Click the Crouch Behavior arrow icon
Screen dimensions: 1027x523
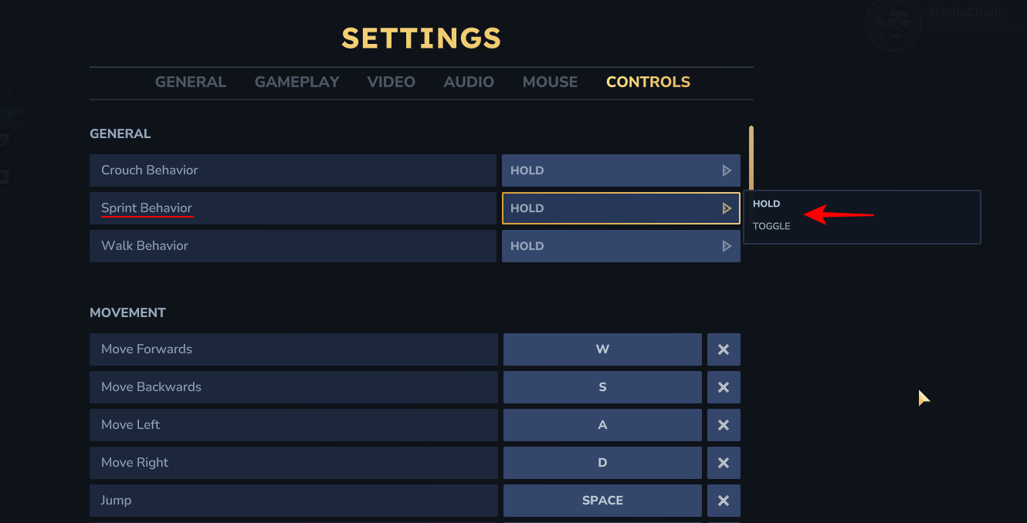tap(726, 170)
